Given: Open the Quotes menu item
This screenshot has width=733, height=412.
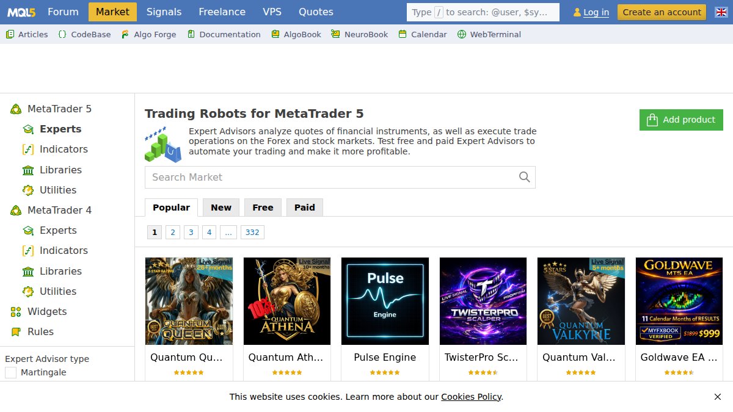Looking at the screenshot, I should pos(316,12).
